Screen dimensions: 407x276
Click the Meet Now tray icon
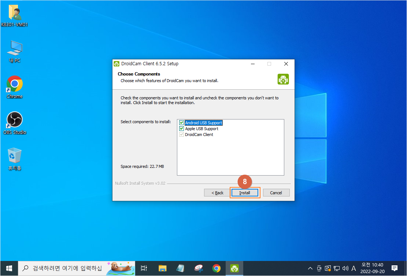(319, 268)
